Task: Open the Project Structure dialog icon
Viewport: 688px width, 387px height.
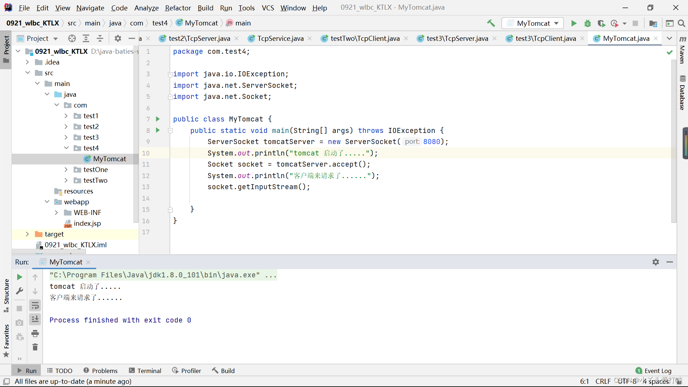Action: click(x=653, y=23)
